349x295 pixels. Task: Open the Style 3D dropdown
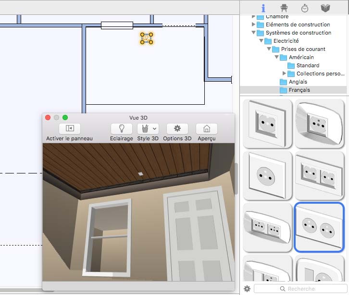click(x=148, y=129)
